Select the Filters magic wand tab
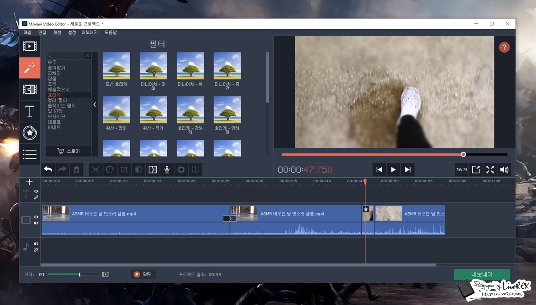This screenshot has width=536, height=305. tap(30, 68)
